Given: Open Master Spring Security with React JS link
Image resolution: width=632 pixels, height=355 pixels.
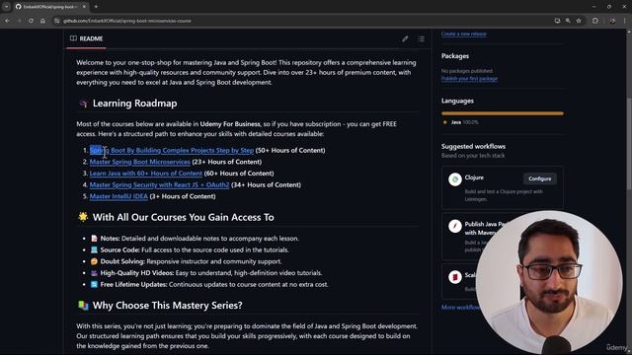Looking at the screenshot, I should [x=159, y=184].
